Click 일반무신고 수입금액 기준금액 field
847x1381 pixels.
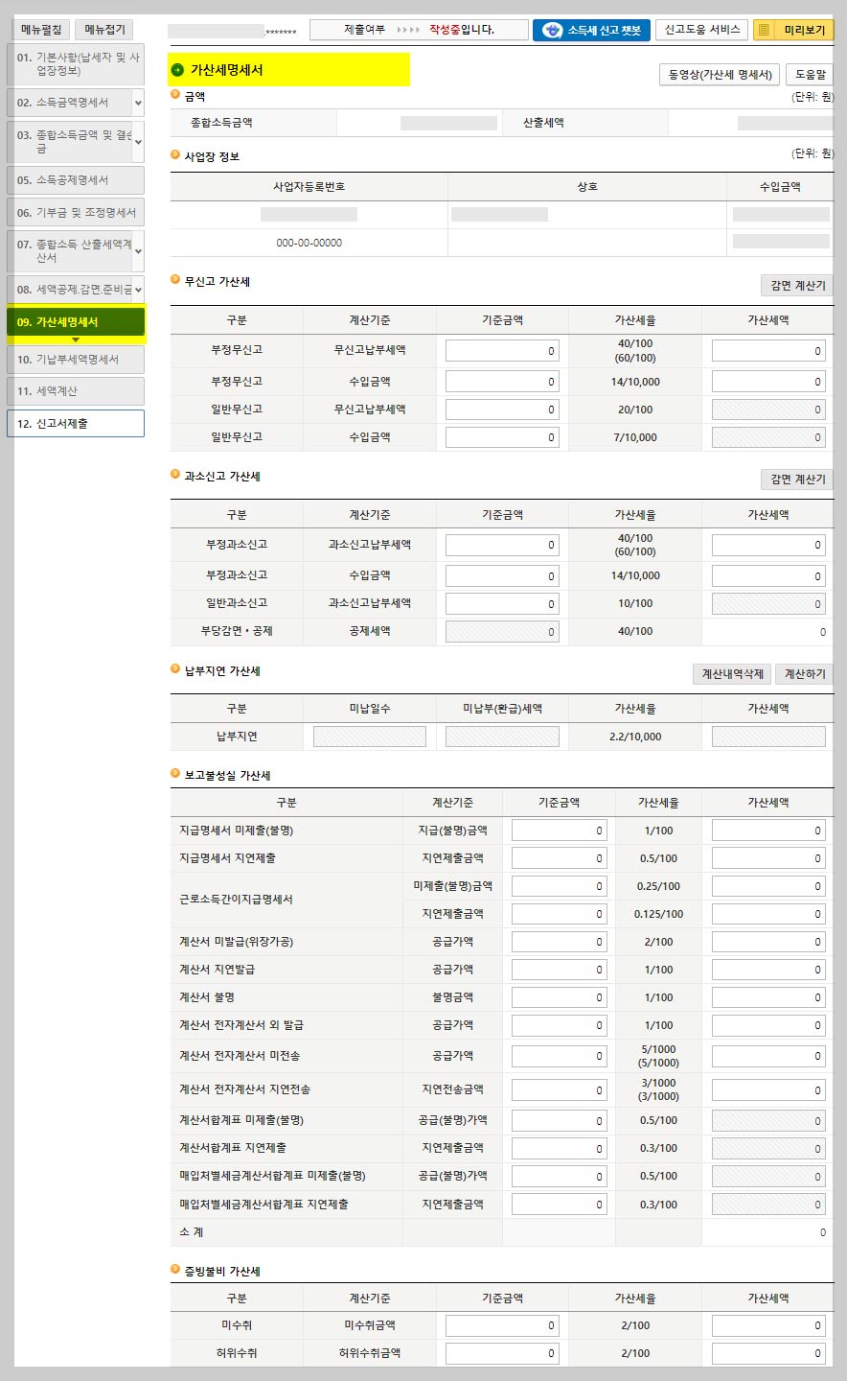tap(502, 437)
